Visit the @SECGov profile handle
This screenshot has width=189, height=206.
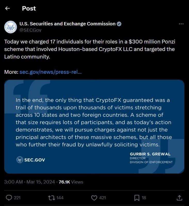(30, 30)
